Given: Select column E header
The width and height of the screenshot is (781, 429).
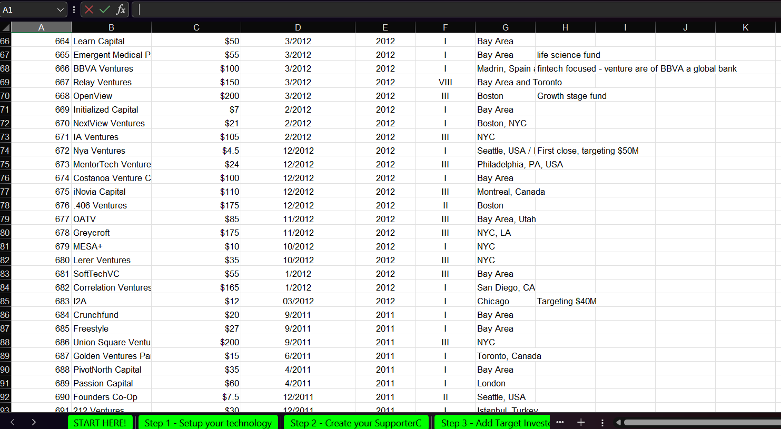Looking at the screenshot, I should click(x=385, y=27).
